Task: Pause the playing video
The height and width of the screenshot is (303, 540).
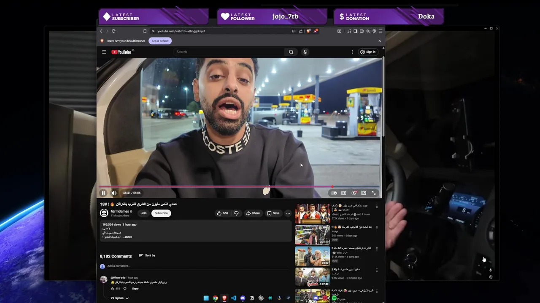Action: coord(103,193)
